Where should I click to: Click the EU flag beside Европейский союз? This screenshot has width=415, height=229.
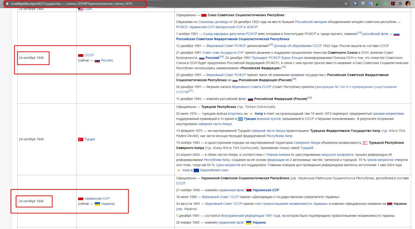click(x=196, y=170)
